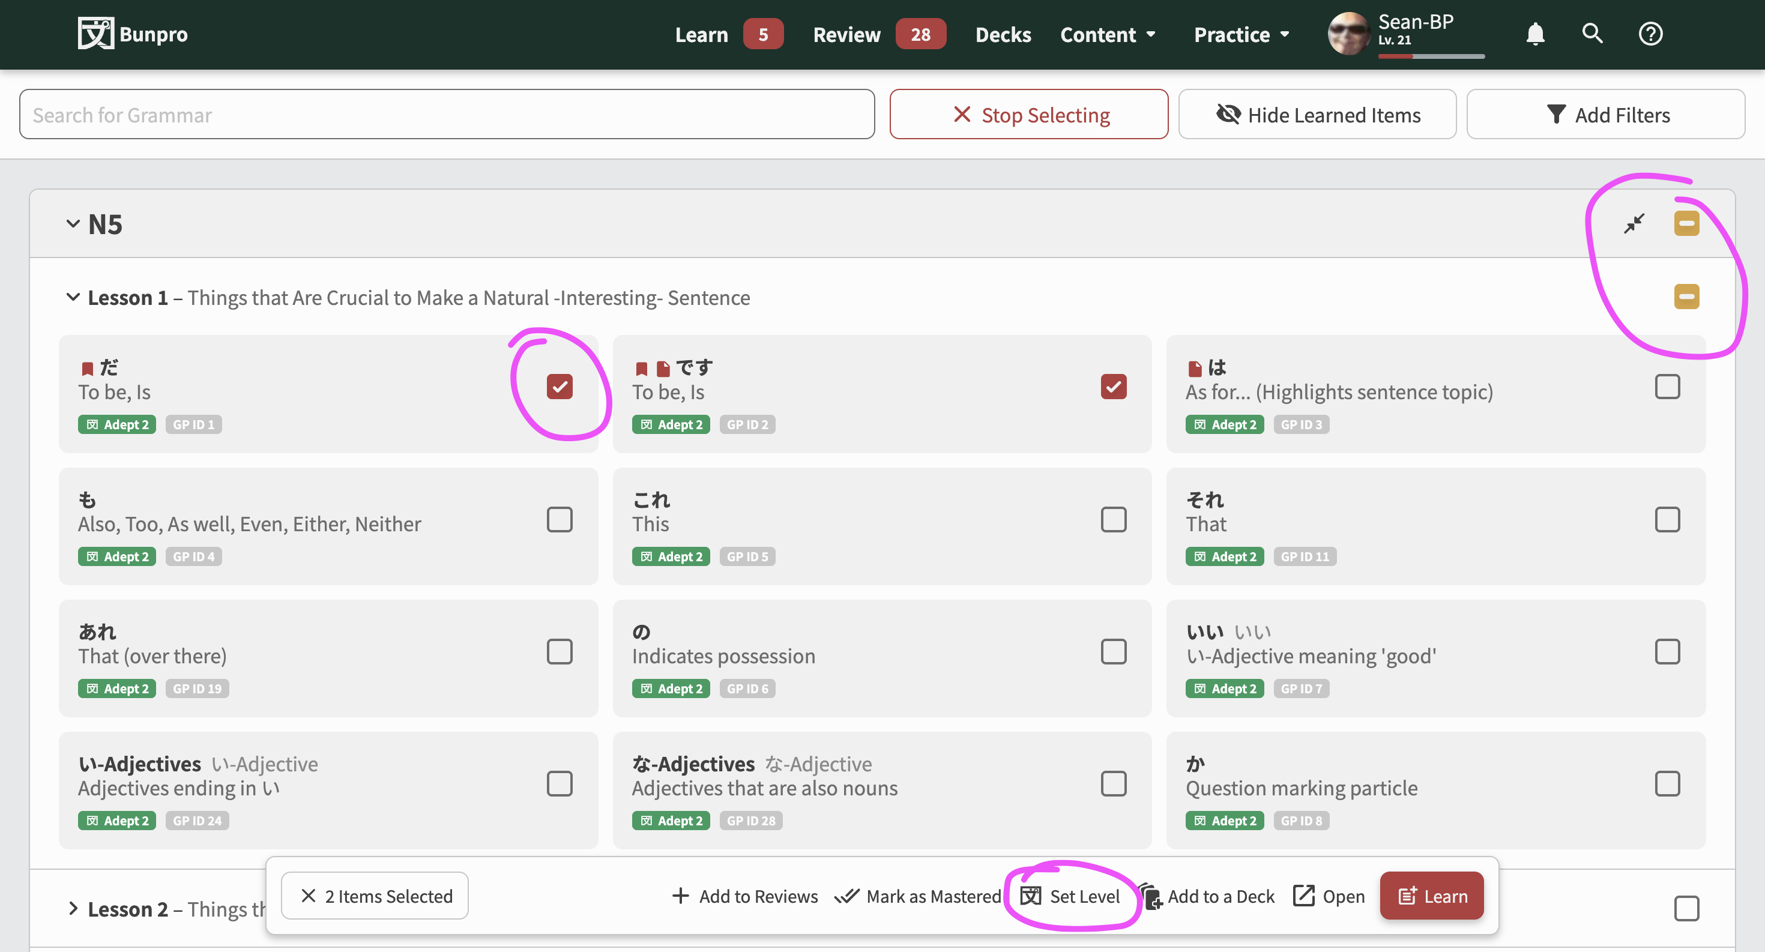Collapse the N5 section chevron
This screenshot has height=952, width=1765.
(73, 223)
